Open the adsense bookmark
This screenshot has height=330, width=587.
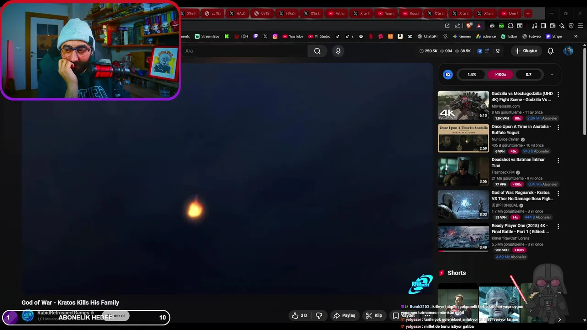(x=486, y=36)
